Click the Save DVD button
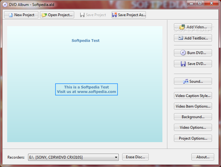This screenshot has width=221, height=167. [x=193, y=64]
